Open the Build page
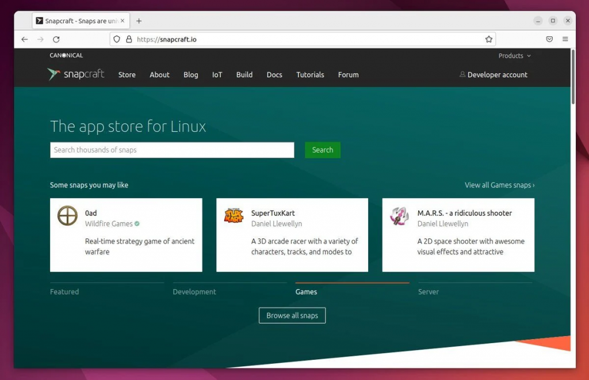 244,75
